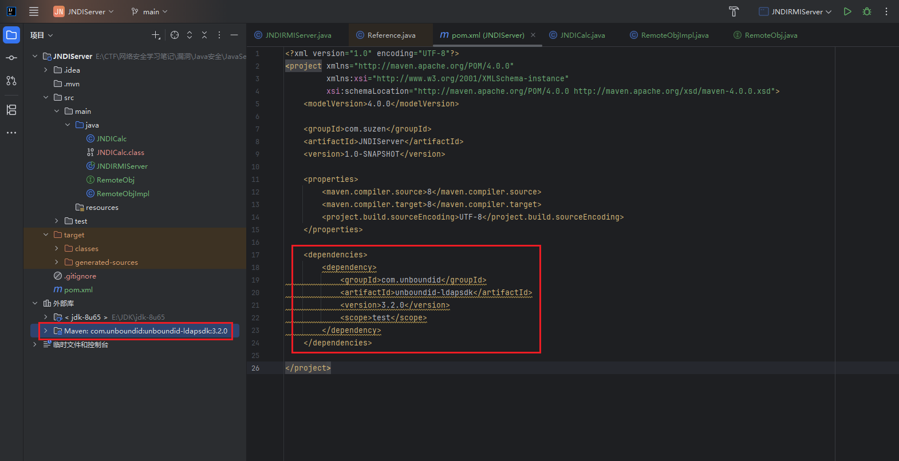Viewport: 899px width, 461px height.
Task: Expand the generated-sources folder
Action: click(57, 262)
